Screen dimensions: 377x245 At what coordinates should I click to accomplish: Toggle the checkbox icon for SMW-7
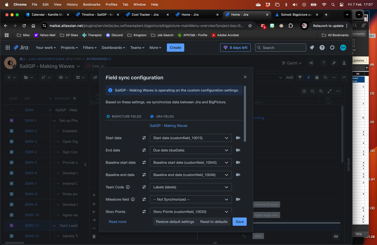(x=12, y=184)
